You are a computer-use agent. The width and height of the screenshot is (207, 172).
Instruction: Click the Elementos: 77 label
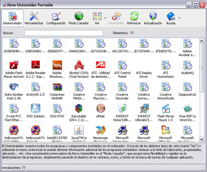(x=123, y=33)
